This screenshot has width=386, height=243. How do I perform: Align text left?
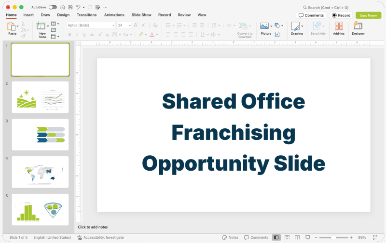coord(168,34)
